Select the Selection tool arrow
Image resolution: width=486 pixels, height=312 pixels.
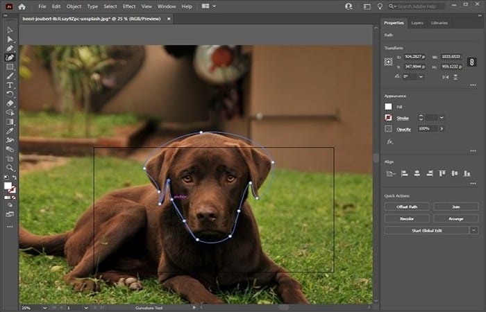tap(10, 30)
